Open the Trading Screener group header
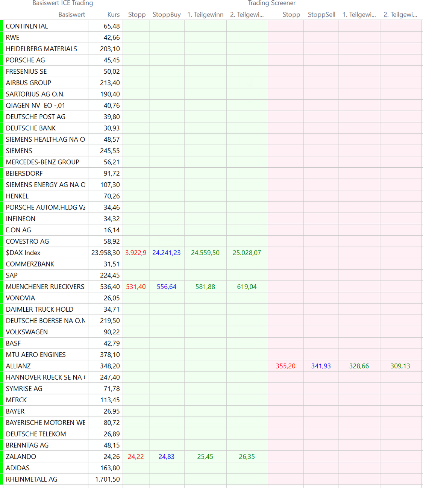Viewport: 423px width, 488px height. [271, 3]
